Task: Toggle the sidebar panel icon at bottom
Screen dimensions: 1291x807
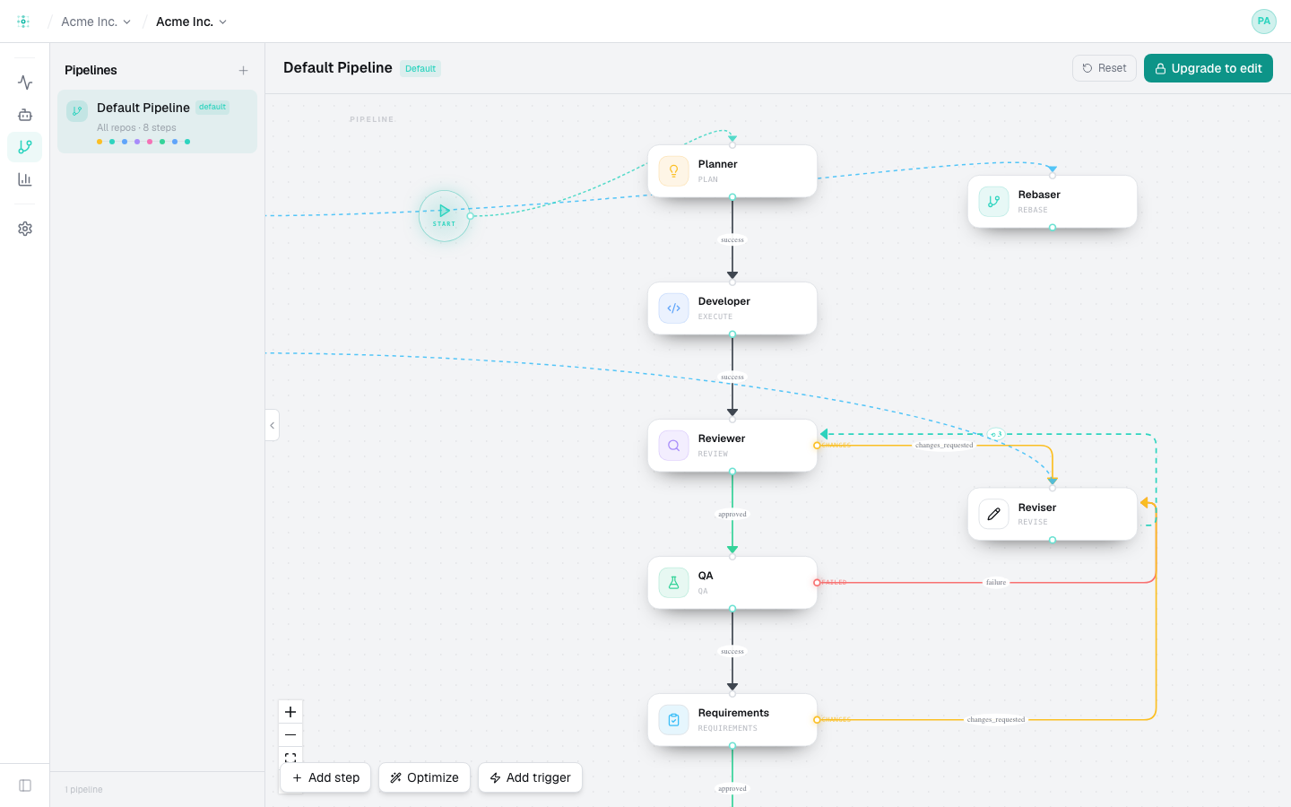Action: (x=25, y=785)
